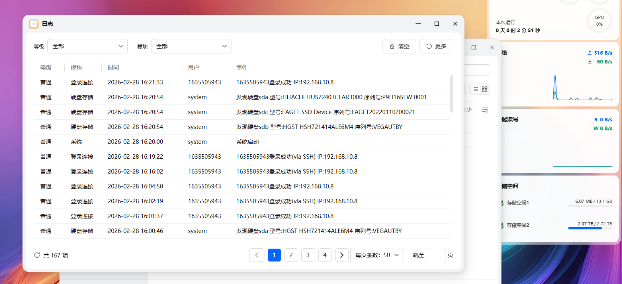Open the 等级 filter dropdown
The height and width of the screenshot is (284, 622).
(88, 46)
